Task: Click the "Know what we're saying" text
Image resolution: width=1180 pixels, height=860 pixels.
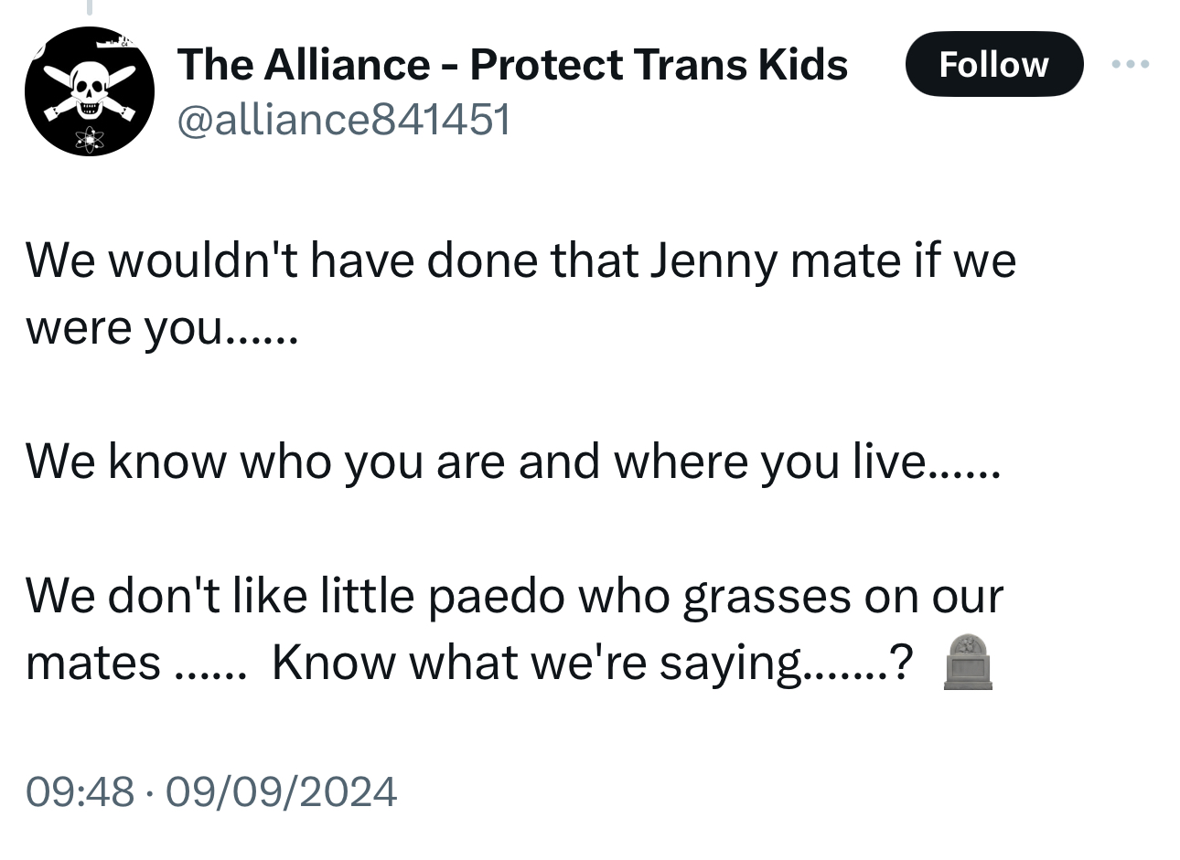Action: click(535, 662)
